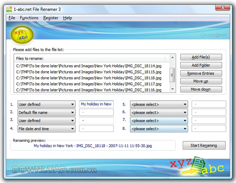Click the text field beside dropdown 2

[96, 112]
